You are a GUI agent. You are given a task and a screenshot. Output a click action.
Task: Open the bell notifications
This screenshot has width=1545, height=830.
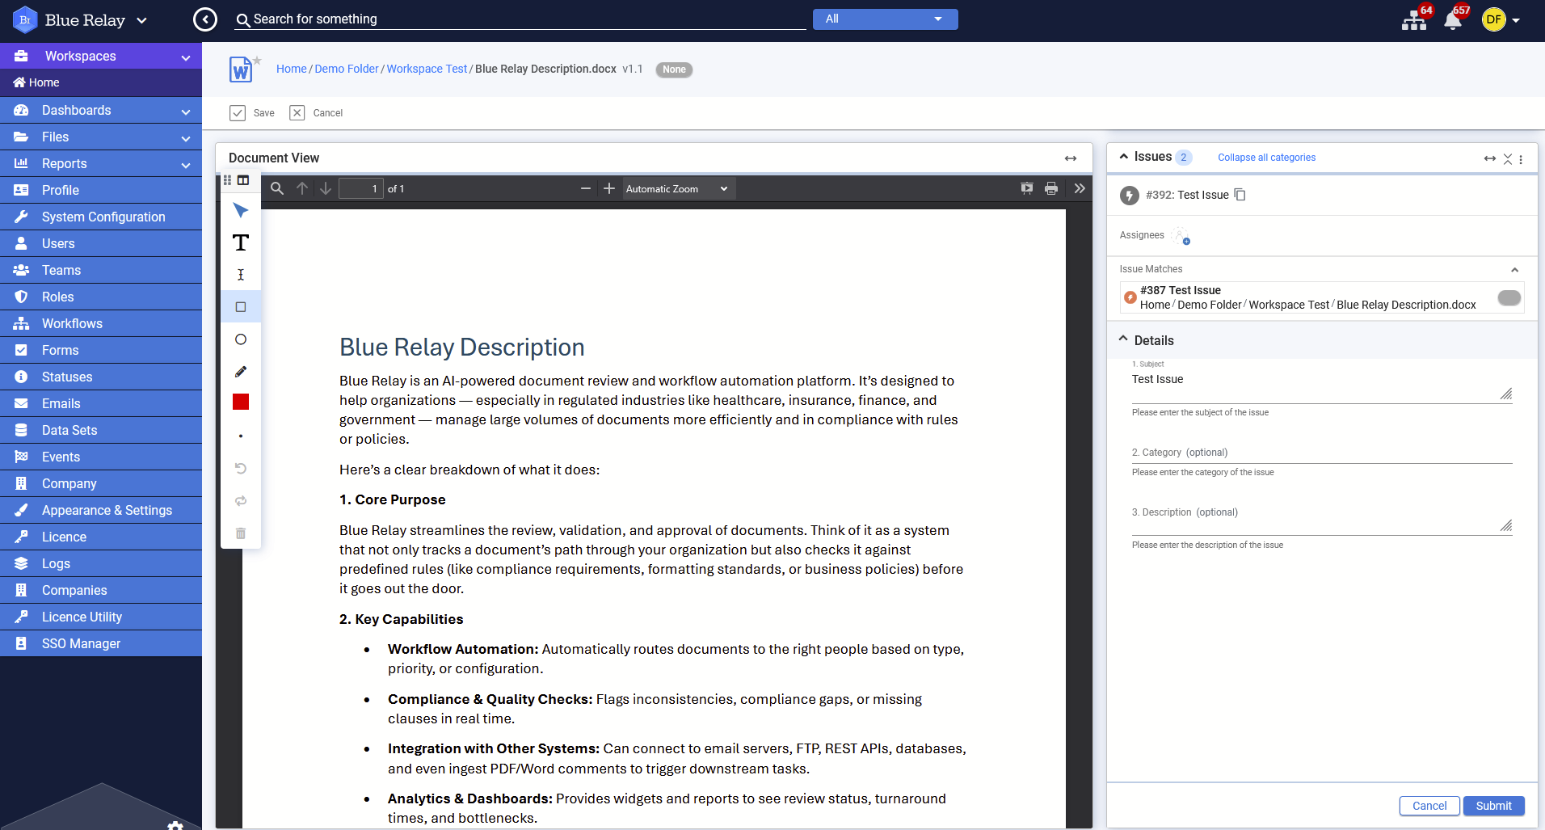click(x=1453, y=19)
